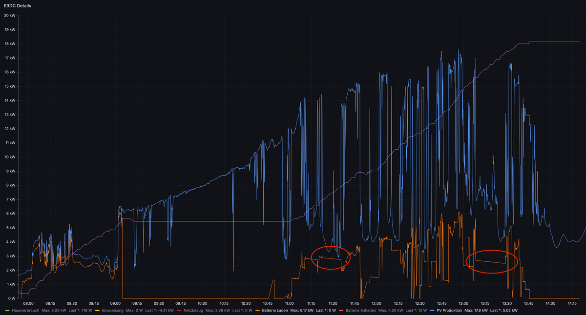Click the Batterie Laden 'Max: 6.17 kW' value

click(302, 310)
